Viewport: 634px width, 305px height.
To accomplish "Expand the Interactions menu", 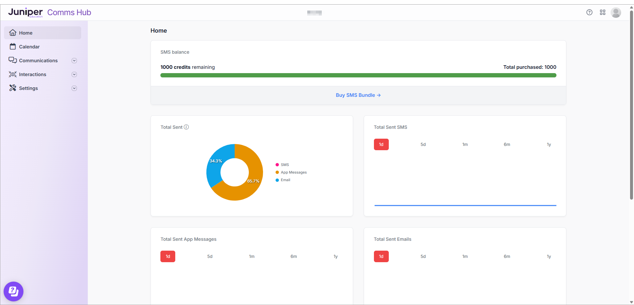I will pos(74,74).
